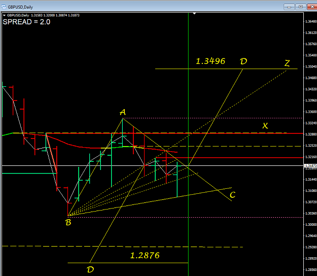The image size is (317, 276).
Task: Click the letter X label
Action: click(265, 126)
